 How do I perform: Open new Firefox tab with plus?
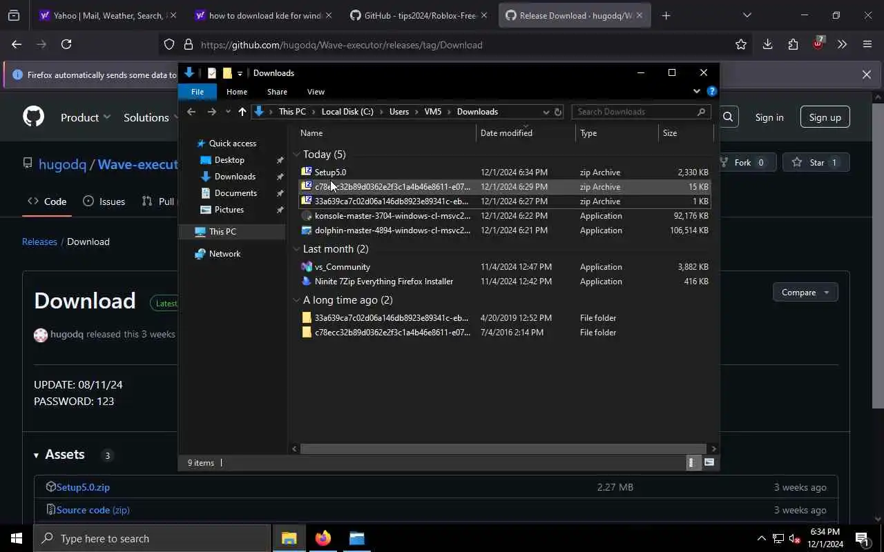click(666, 15)
